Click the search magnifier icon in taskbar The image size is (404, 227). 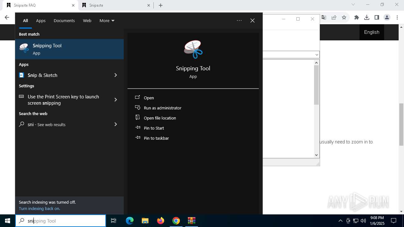click(x=21, y=221)
